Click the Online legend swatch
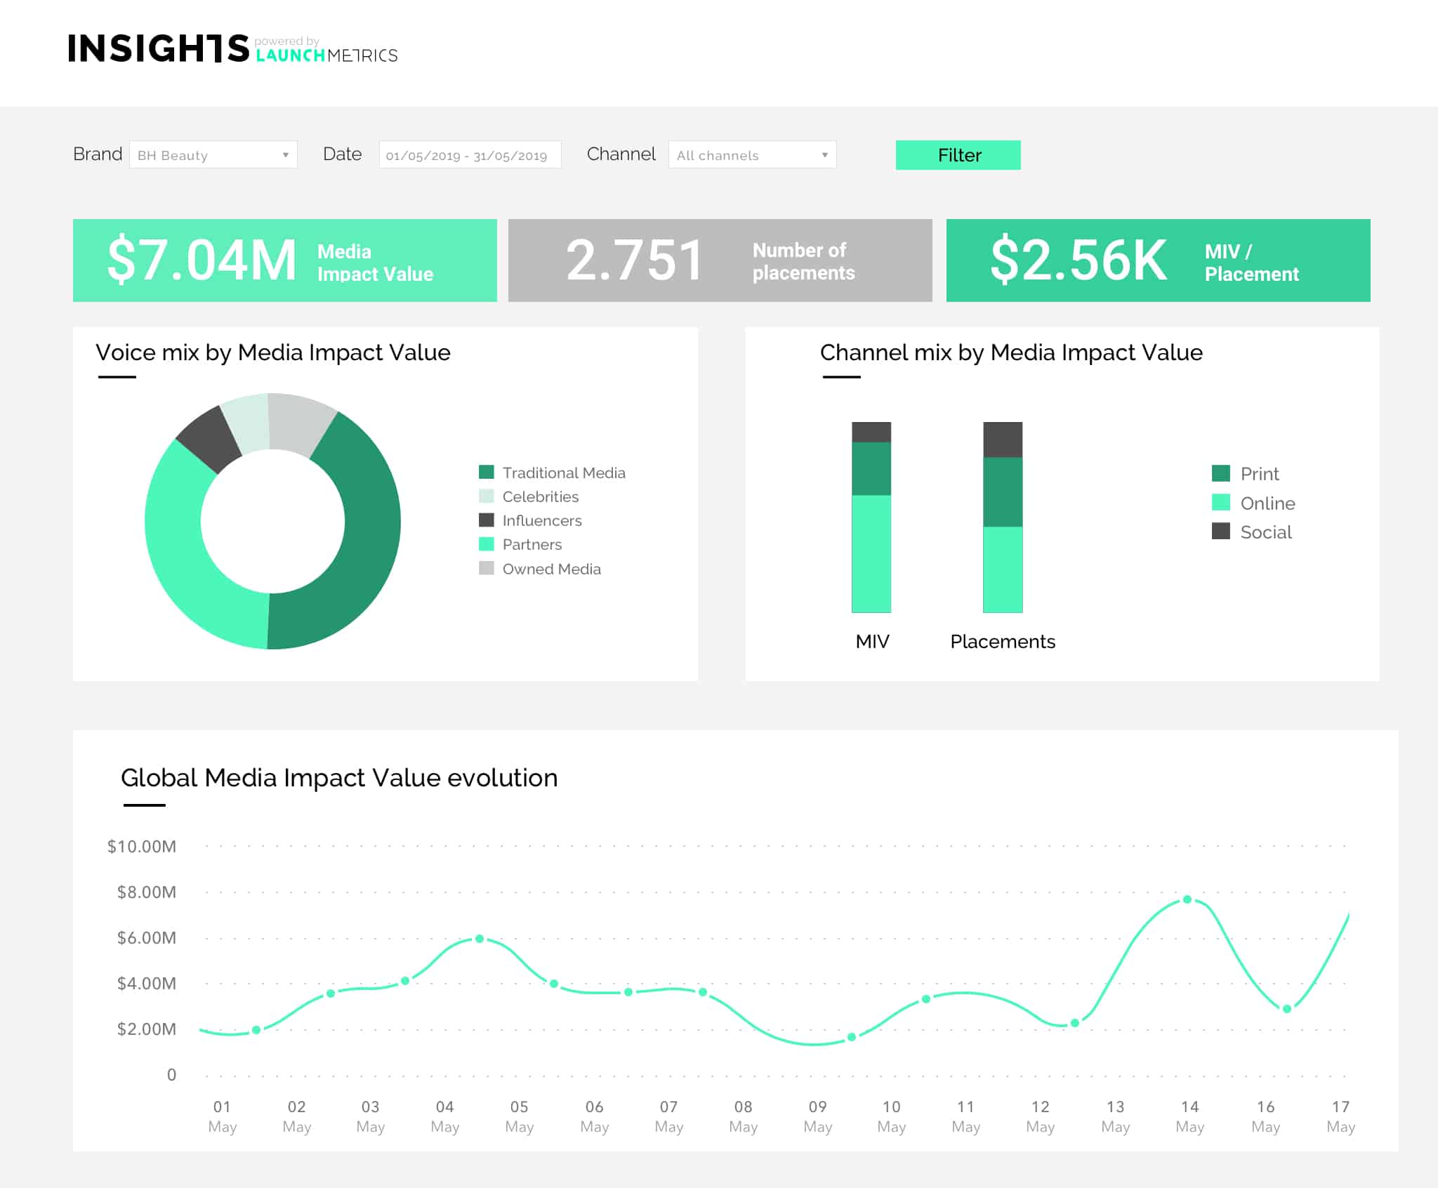This screenshot has width=1438, height=1188. click(1220, 503)
